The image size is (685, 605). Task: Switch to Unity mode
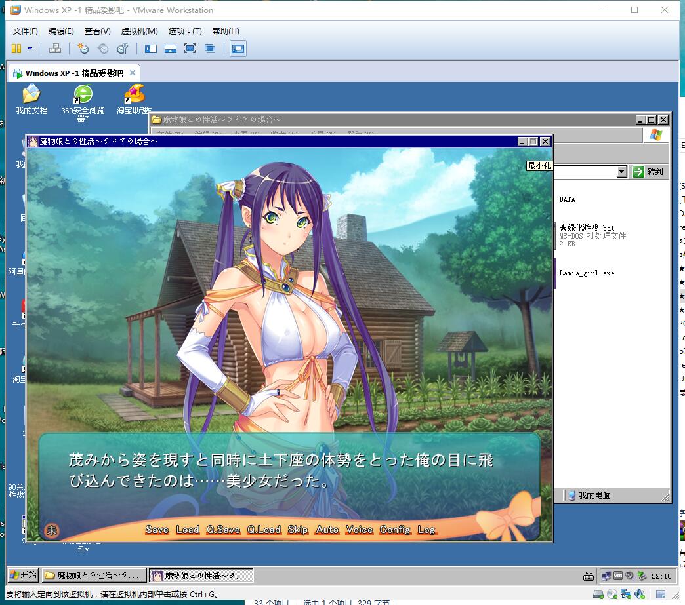210,49
